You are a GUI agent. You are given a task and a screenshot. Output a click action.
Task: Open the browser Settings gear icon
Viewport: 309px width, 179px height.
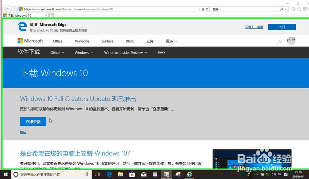[x=305, y=10]
